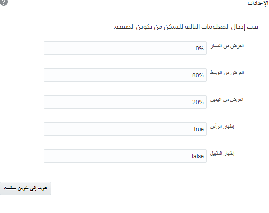
Task: Select the إظهار التذييل label
Action: (x=222, y=154)
